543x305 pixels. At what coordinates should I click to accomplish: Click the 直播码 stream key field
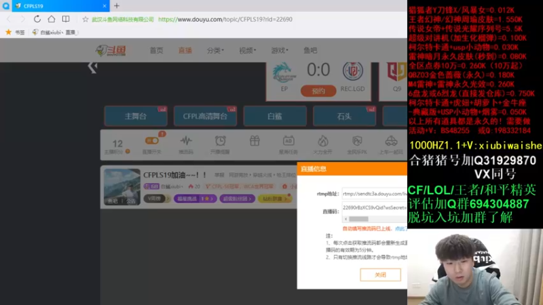[x=375, y=207]
